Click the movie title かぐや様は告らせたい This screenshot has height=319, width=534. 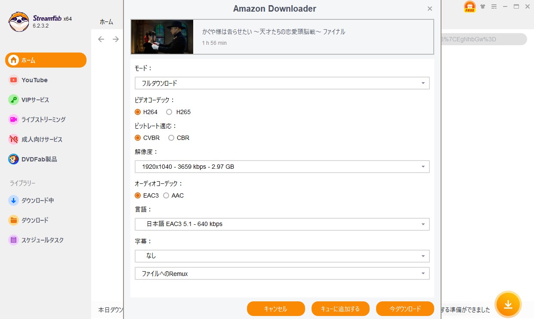274,31
